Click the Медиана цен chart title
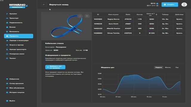Screen dimensions: 191x107 pyautogui.click(x=107, y=67)
